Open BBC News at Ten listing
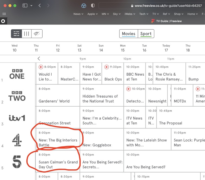 point(134,73)
